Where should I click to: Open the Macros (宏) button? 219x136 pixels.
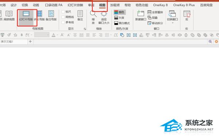click(187, 16)
